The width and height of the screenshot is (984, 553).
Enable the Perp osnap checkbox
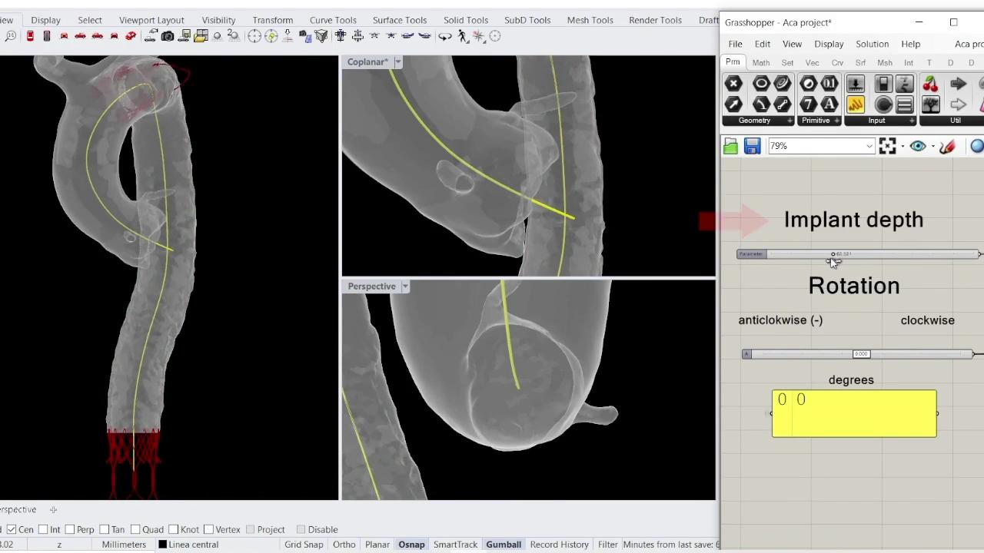(x=70, y=529)
